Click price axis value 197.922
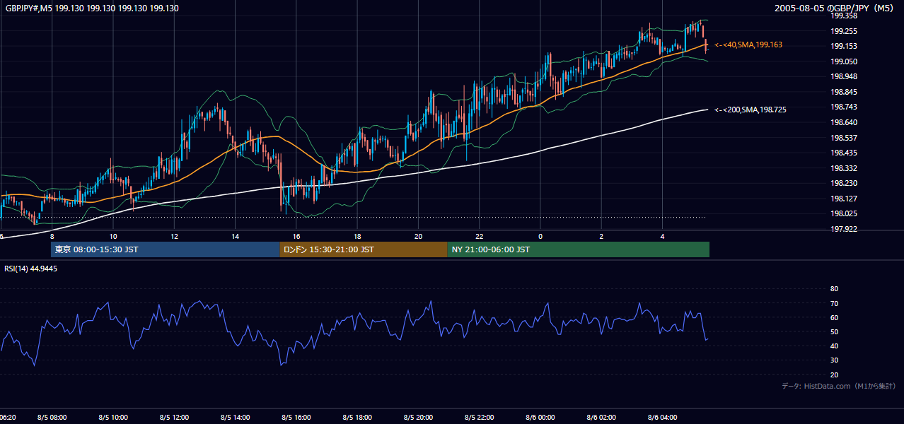The width and height of the screenshot is (904, 424). (844, 229)
